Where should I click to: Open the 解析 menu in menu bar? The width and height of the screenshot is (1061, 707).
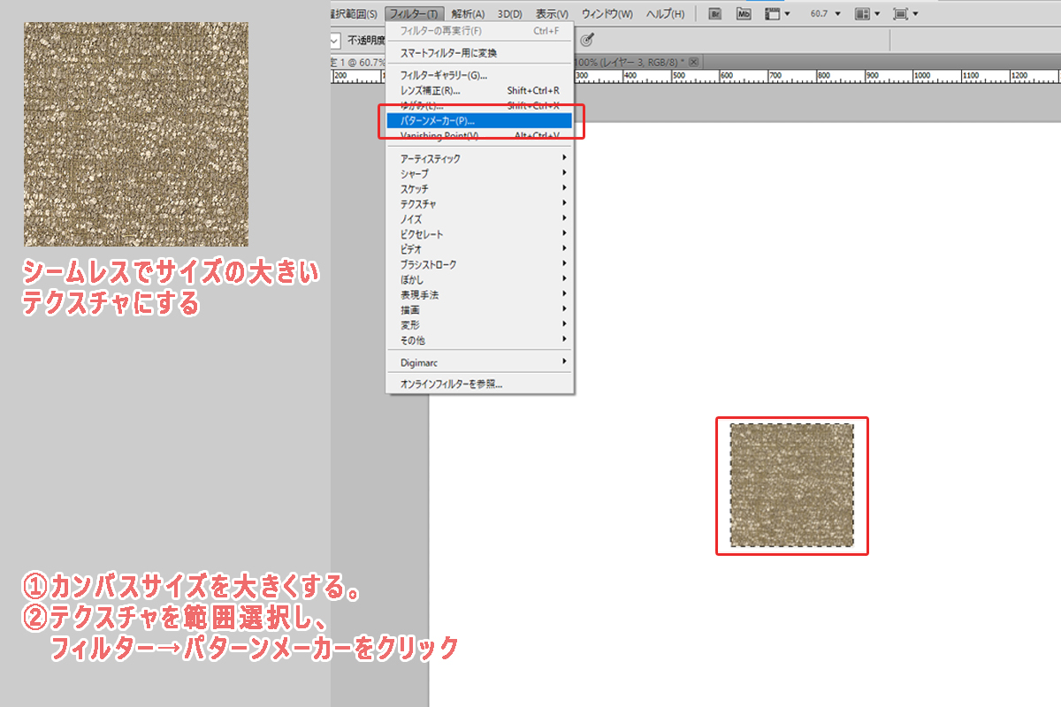468,14
